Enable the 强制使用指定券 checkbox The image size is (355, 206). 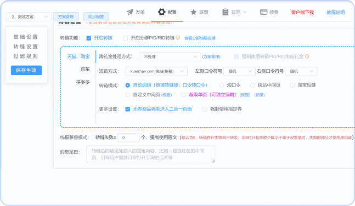(x=205, y=109)
